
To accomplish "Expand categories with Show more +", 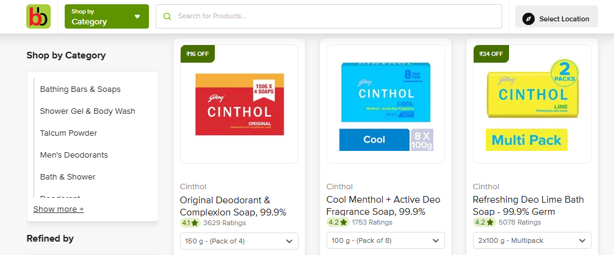I will coord(59,209).
